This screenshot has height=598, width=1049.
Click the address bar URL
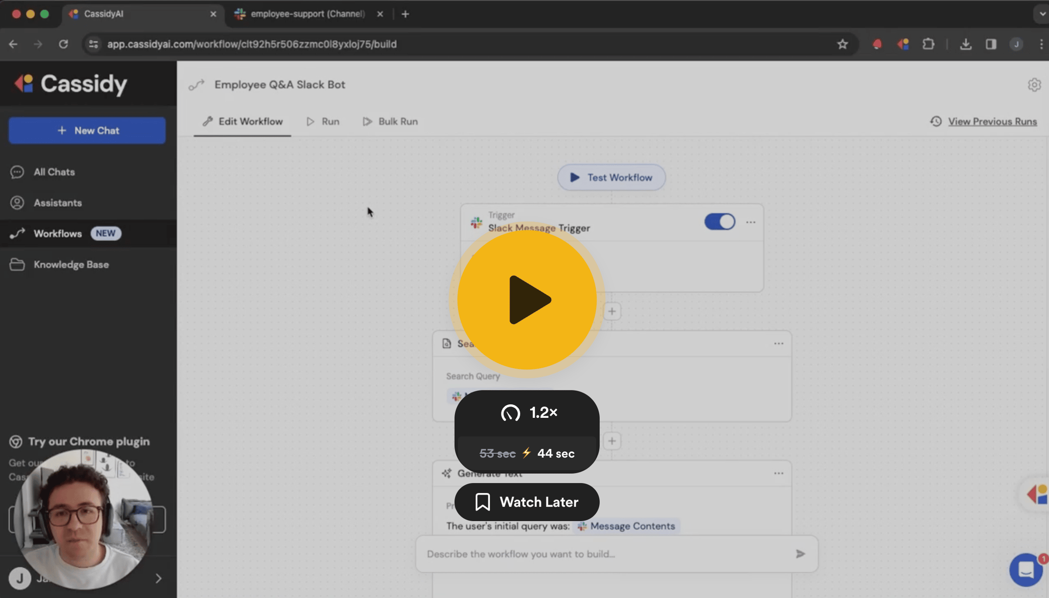[x=252, y=44]
